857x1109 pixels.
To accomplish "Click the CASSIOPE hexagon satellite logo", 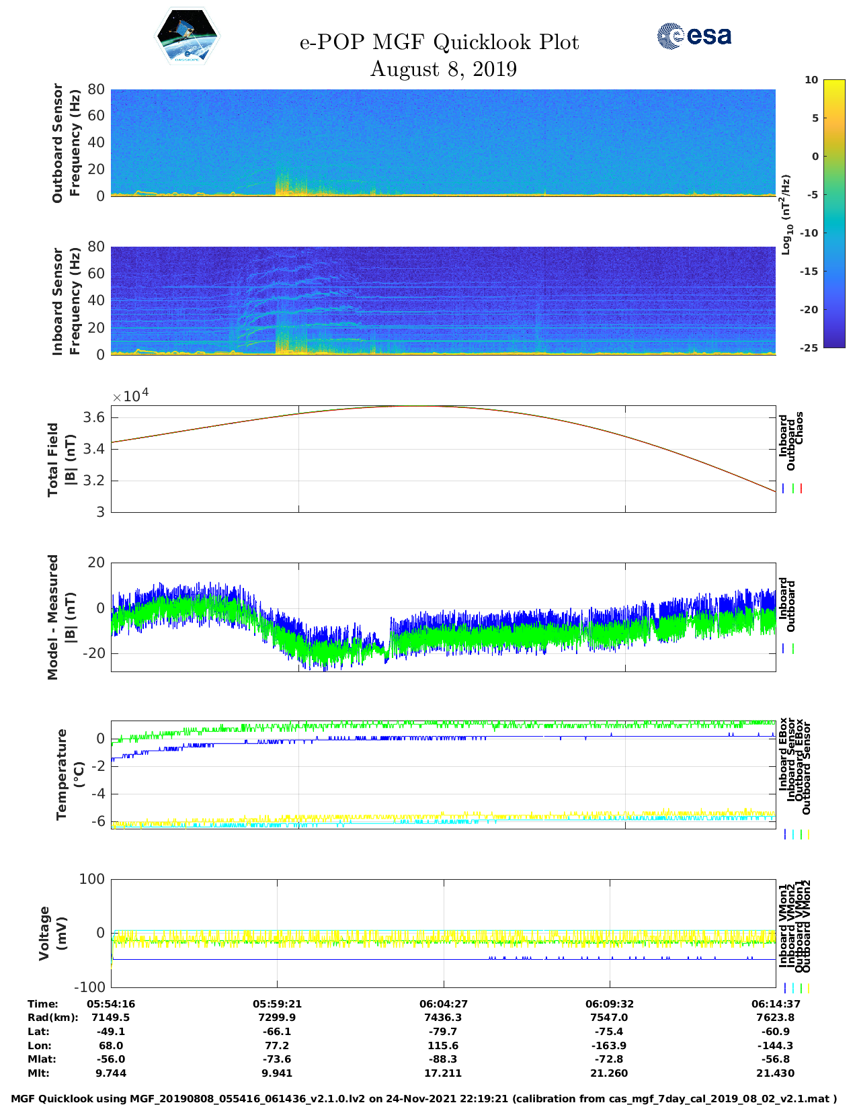I will [x=187, y=37].
